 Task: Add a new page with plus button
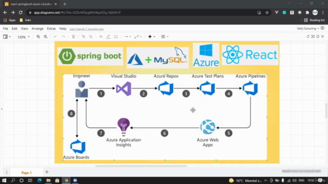pos(47,172)
